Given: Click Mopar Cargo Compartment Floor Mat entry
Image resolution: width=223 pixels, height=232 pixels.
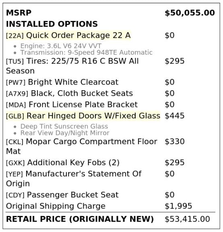Looking at the screenshot, I should coord(81,146).
